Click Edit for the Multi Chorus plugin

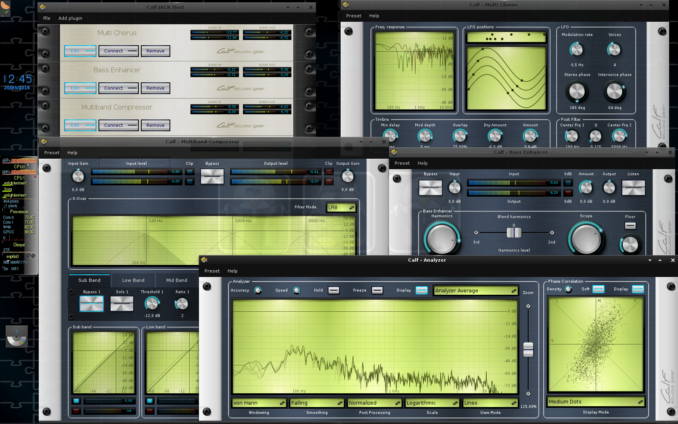tap(80, 51)
